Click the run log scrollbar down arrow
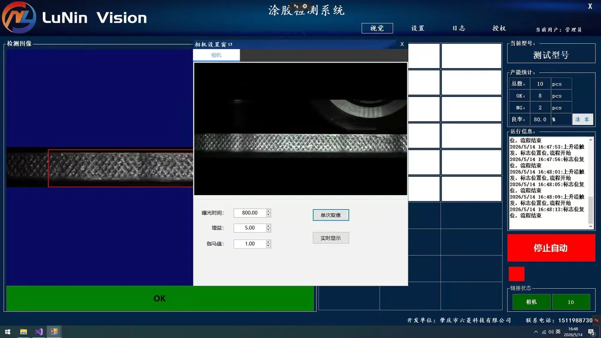601x338 pixels. pyautogui.click(x=591, y=226)
